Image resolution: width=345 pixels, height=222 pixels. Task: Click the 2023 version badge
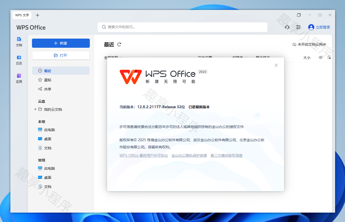[203, 72]
